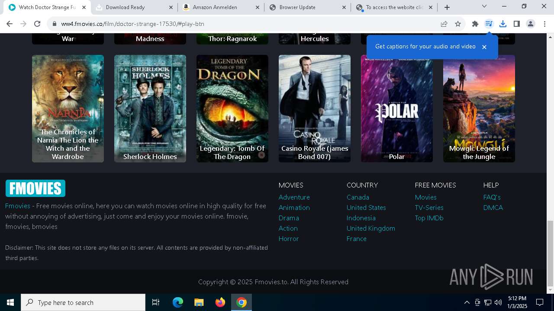Open the Canada country link

click(358, 197)
